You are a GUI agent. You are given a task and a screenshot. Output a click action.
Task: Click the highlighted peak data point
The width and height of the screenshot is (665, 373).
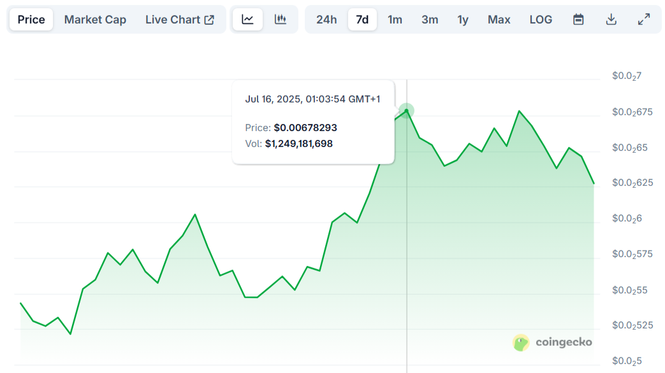coord(407,111)
